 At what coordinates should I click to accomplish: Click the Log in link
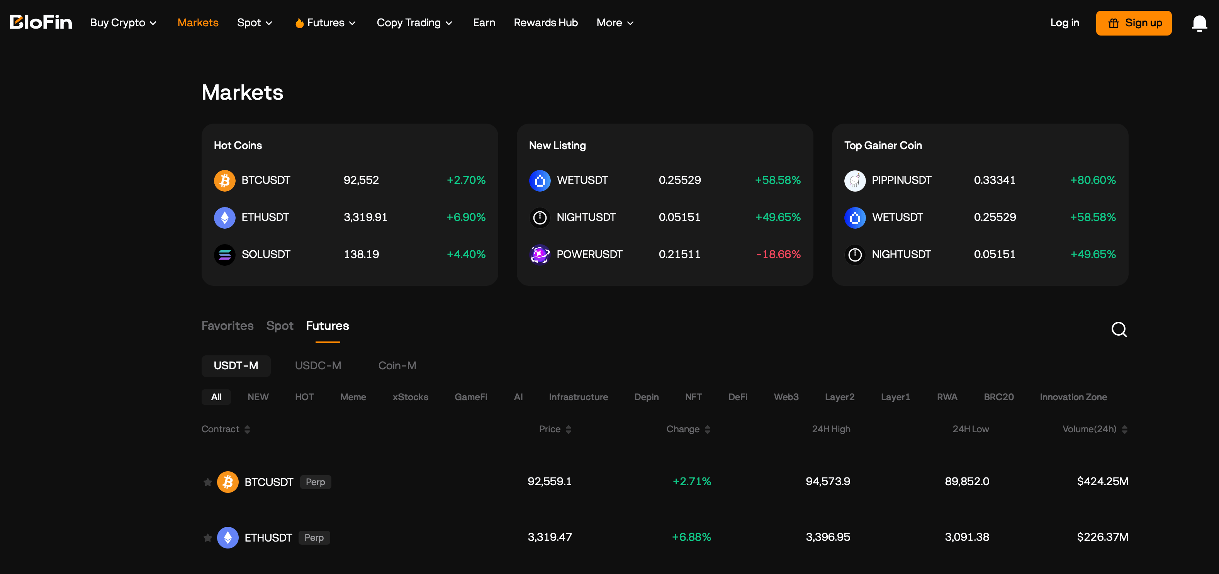coord(1064,22)
